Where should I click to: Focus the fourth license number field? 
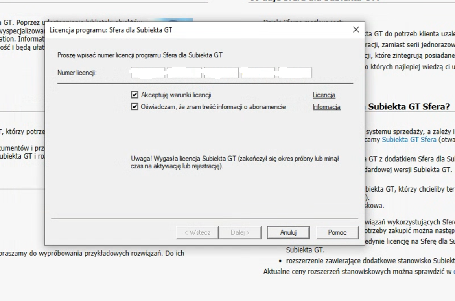pos(258,73)
